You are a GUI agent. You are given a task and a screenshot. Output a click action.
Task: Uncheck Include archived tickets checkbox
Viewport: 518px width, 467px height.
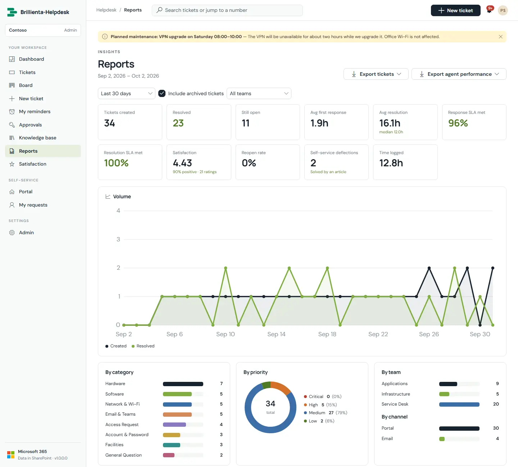pos(162,93)
